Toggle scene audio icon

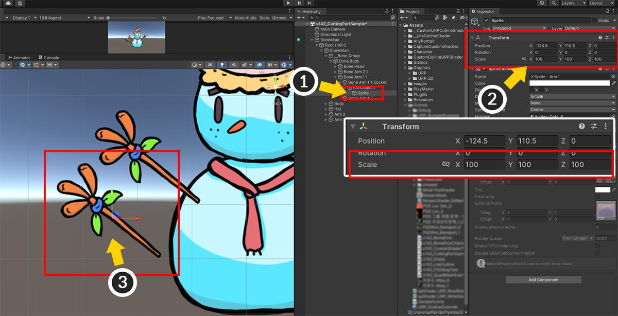233,65
